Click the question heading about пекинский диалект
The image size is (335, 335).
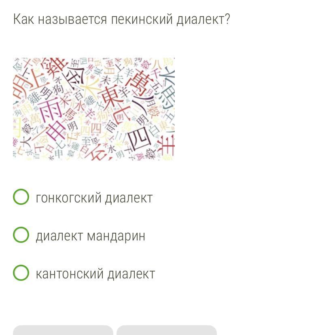(x=121, y=19)
